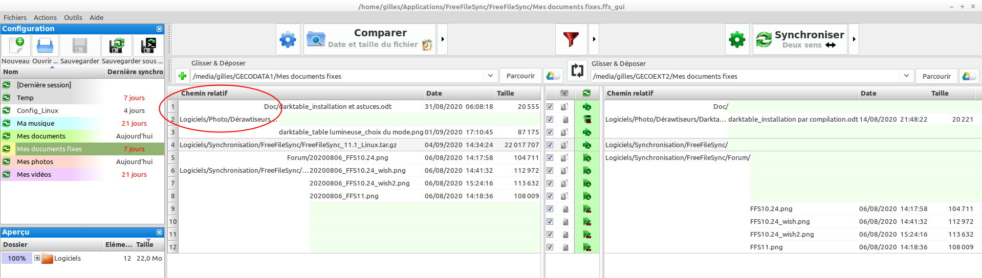Open the Fichiers menu
Viewport: 982px width, 278px height.
click(15, 17)
